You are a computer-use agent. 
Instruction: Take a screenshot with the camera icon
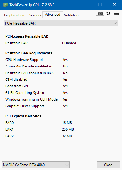pyautogui.click(x=100, y=14)
